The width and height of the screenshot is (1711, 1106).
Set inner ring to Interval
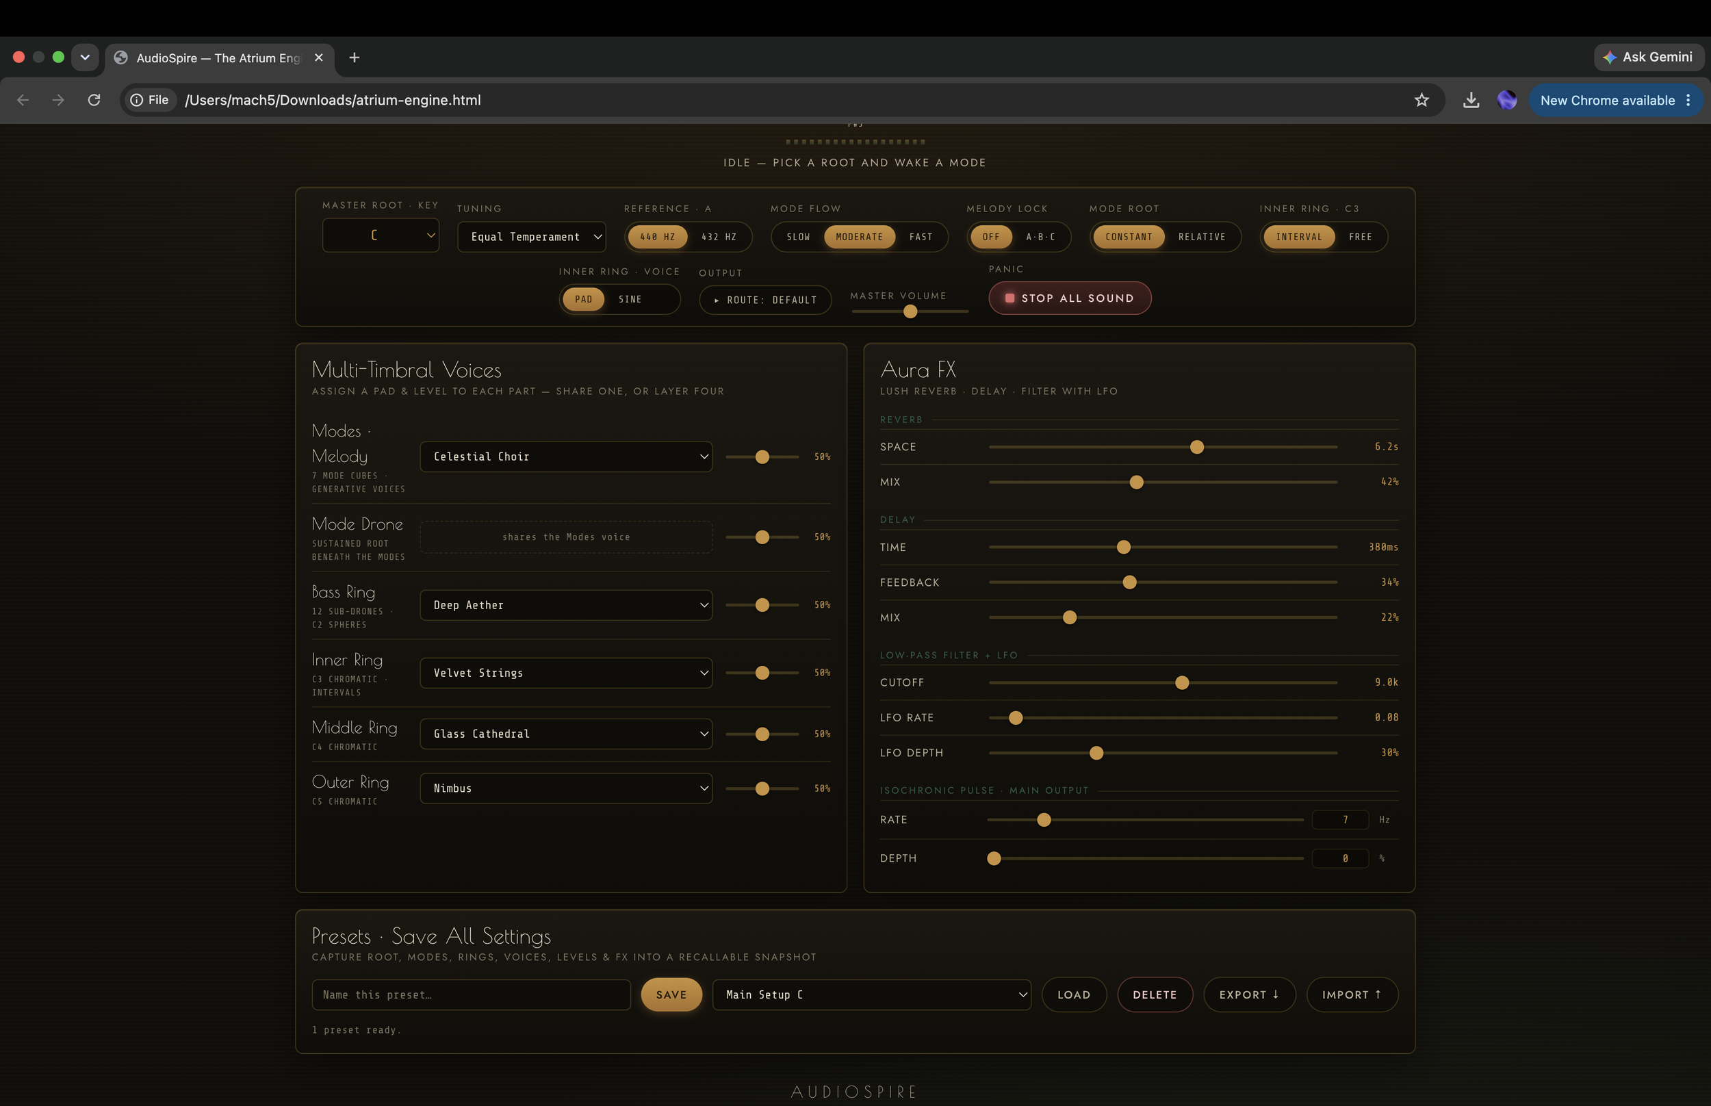(1299, 237)
